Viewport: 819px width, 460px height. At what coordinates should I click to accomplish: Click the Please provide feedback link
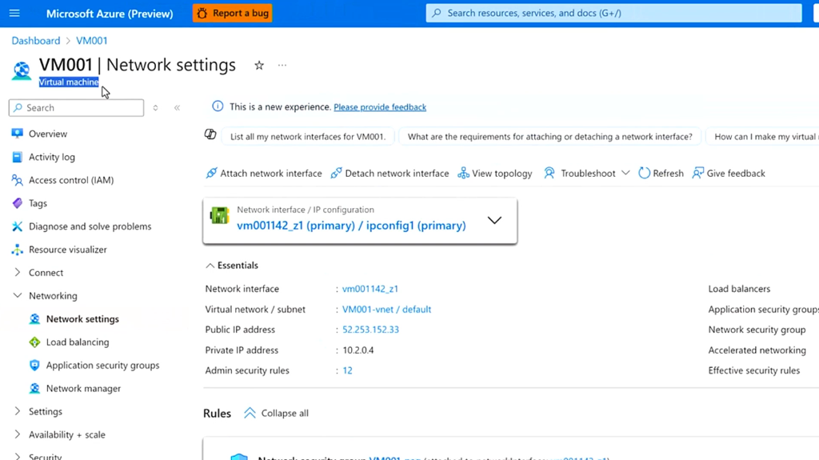coord(380,107)
